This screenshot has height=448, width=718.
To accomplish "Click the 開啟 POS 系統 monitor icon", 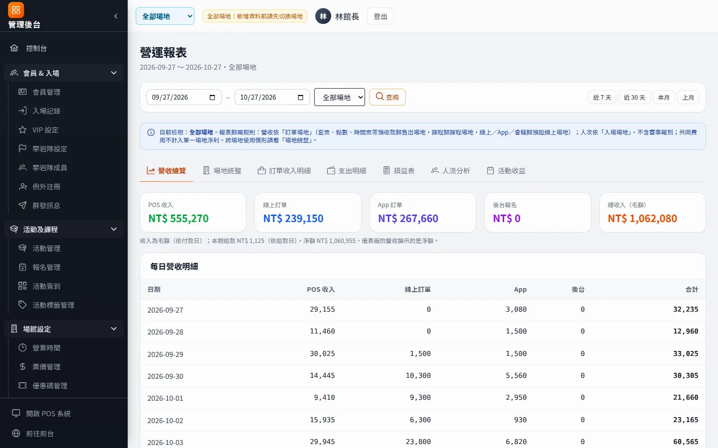I will point(16,414).
